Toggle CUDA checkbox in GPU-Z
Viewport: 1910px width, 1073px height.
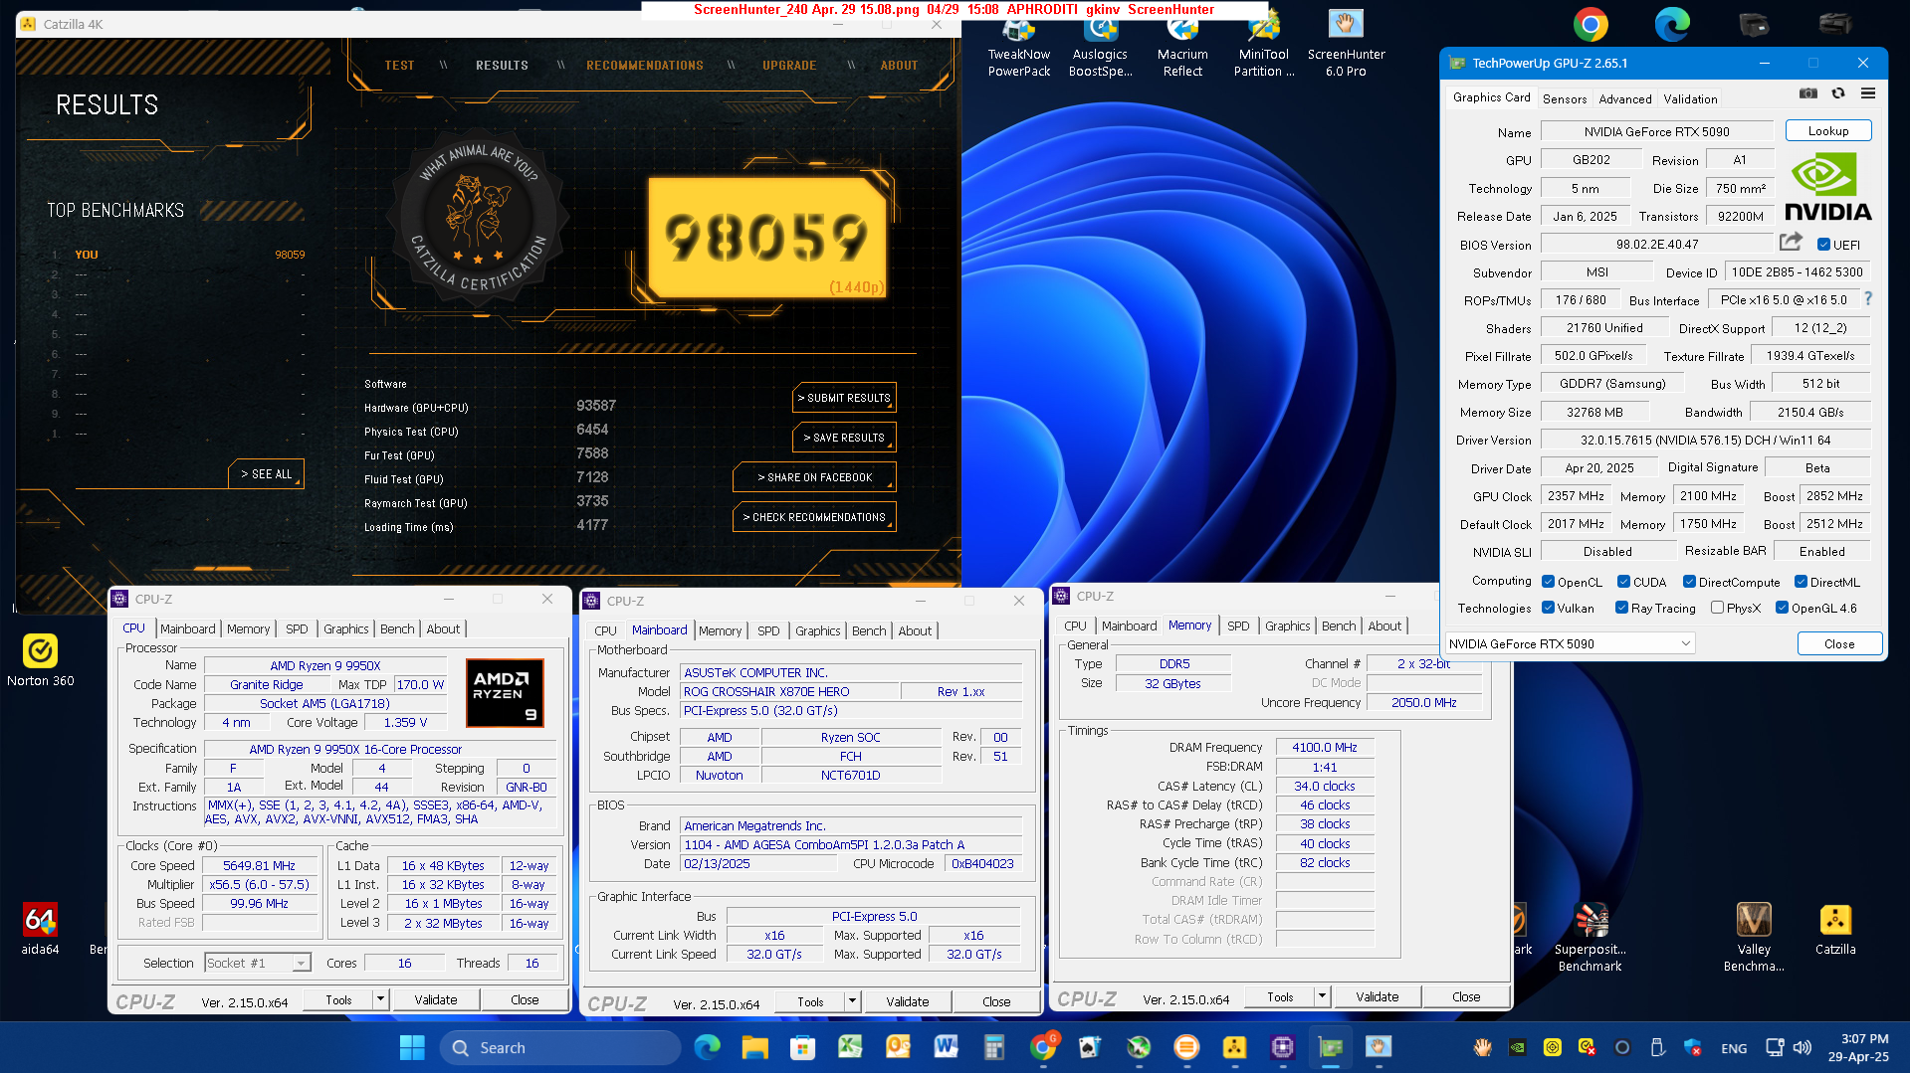point(1623,582)
